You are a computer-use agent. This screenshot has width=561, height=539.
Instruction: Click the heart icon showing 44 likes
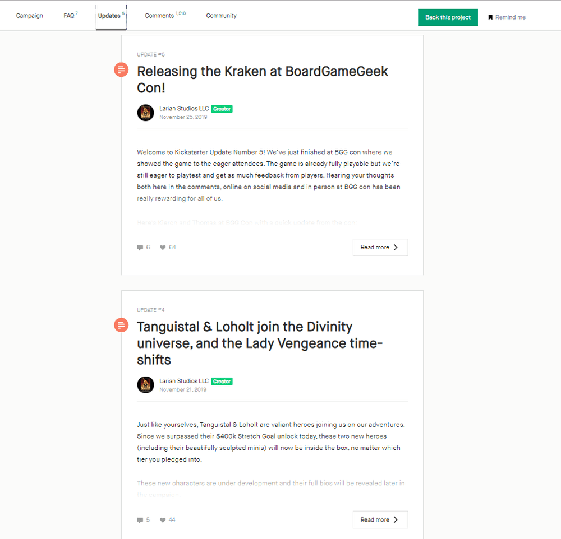[163, 520]
